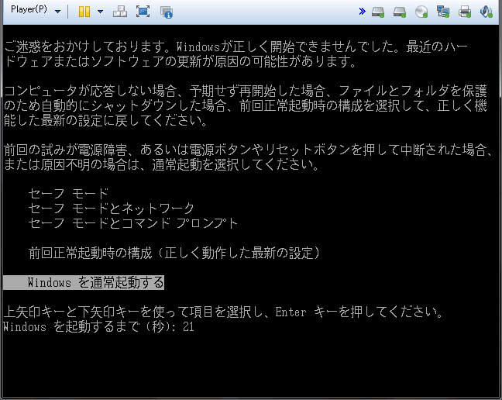Select 前回正常起動時の構成 option
The image size is (502, 400).
tap(174, 253)
